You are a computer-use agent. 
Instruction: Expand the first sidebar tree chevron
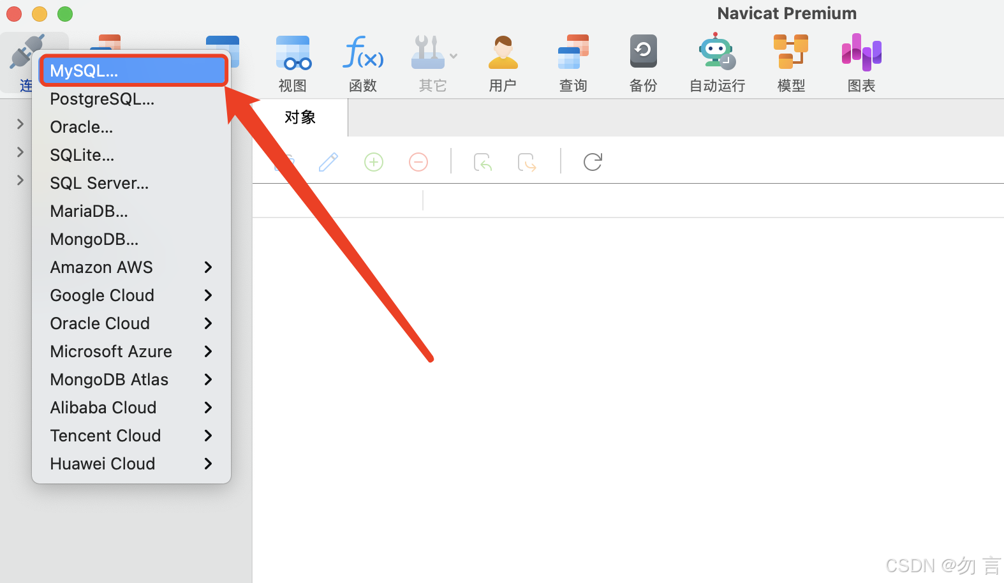20,124
